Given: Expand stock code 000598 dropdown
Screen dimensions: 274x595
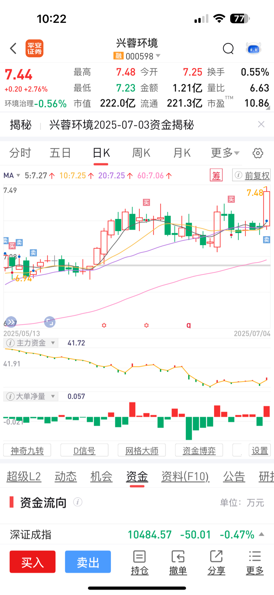Looking at the screenshot, I should [158, 56].
